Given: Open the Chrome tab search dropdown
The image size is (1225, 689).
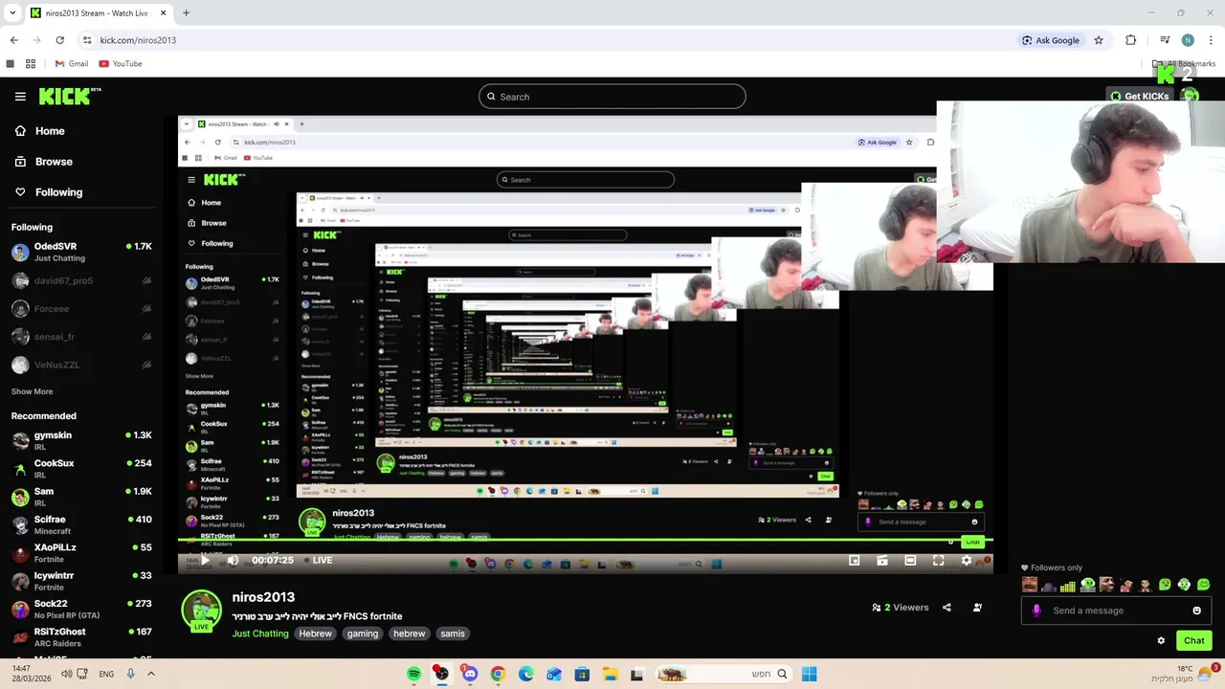Looking at the screenshot, I should coord(12,13).
